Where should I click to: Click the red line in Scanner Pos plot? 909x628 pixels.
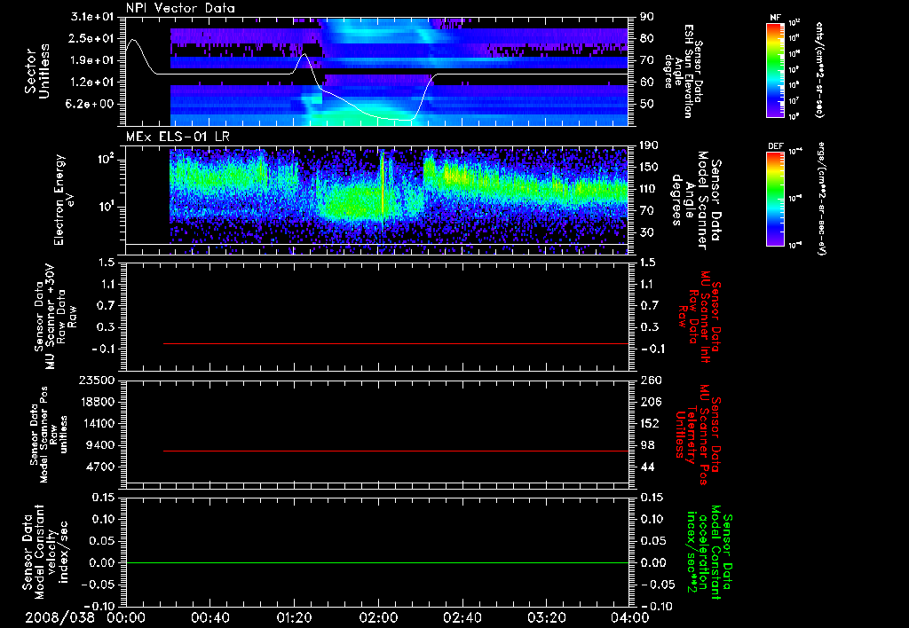click(x=396, y=451)
